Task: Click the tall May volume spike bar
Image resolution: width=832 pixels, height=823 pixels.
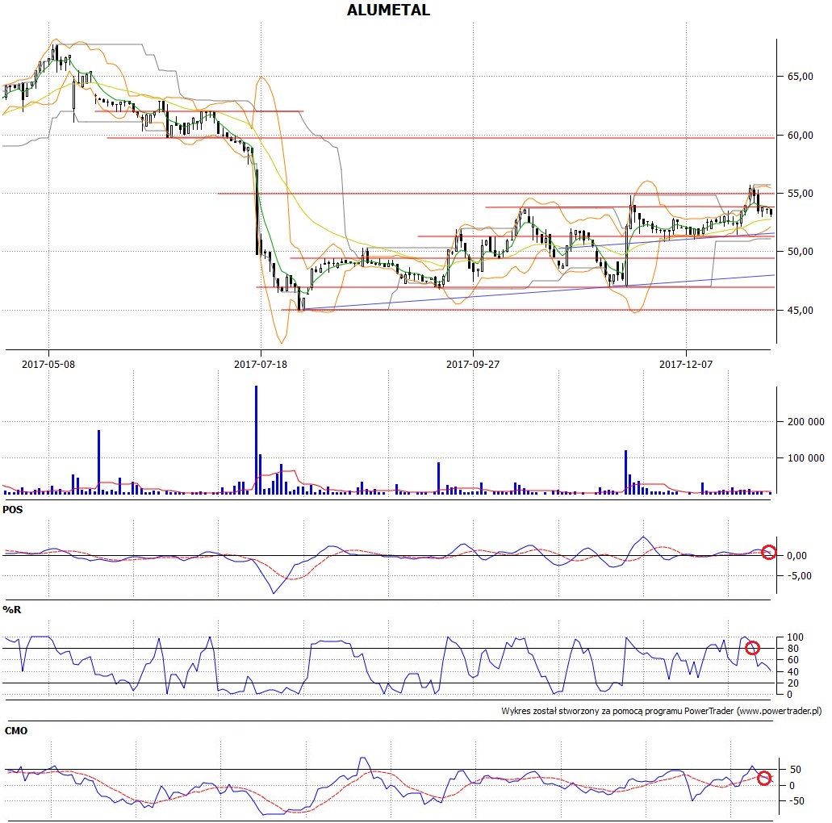Action: [x=98, y=462]
